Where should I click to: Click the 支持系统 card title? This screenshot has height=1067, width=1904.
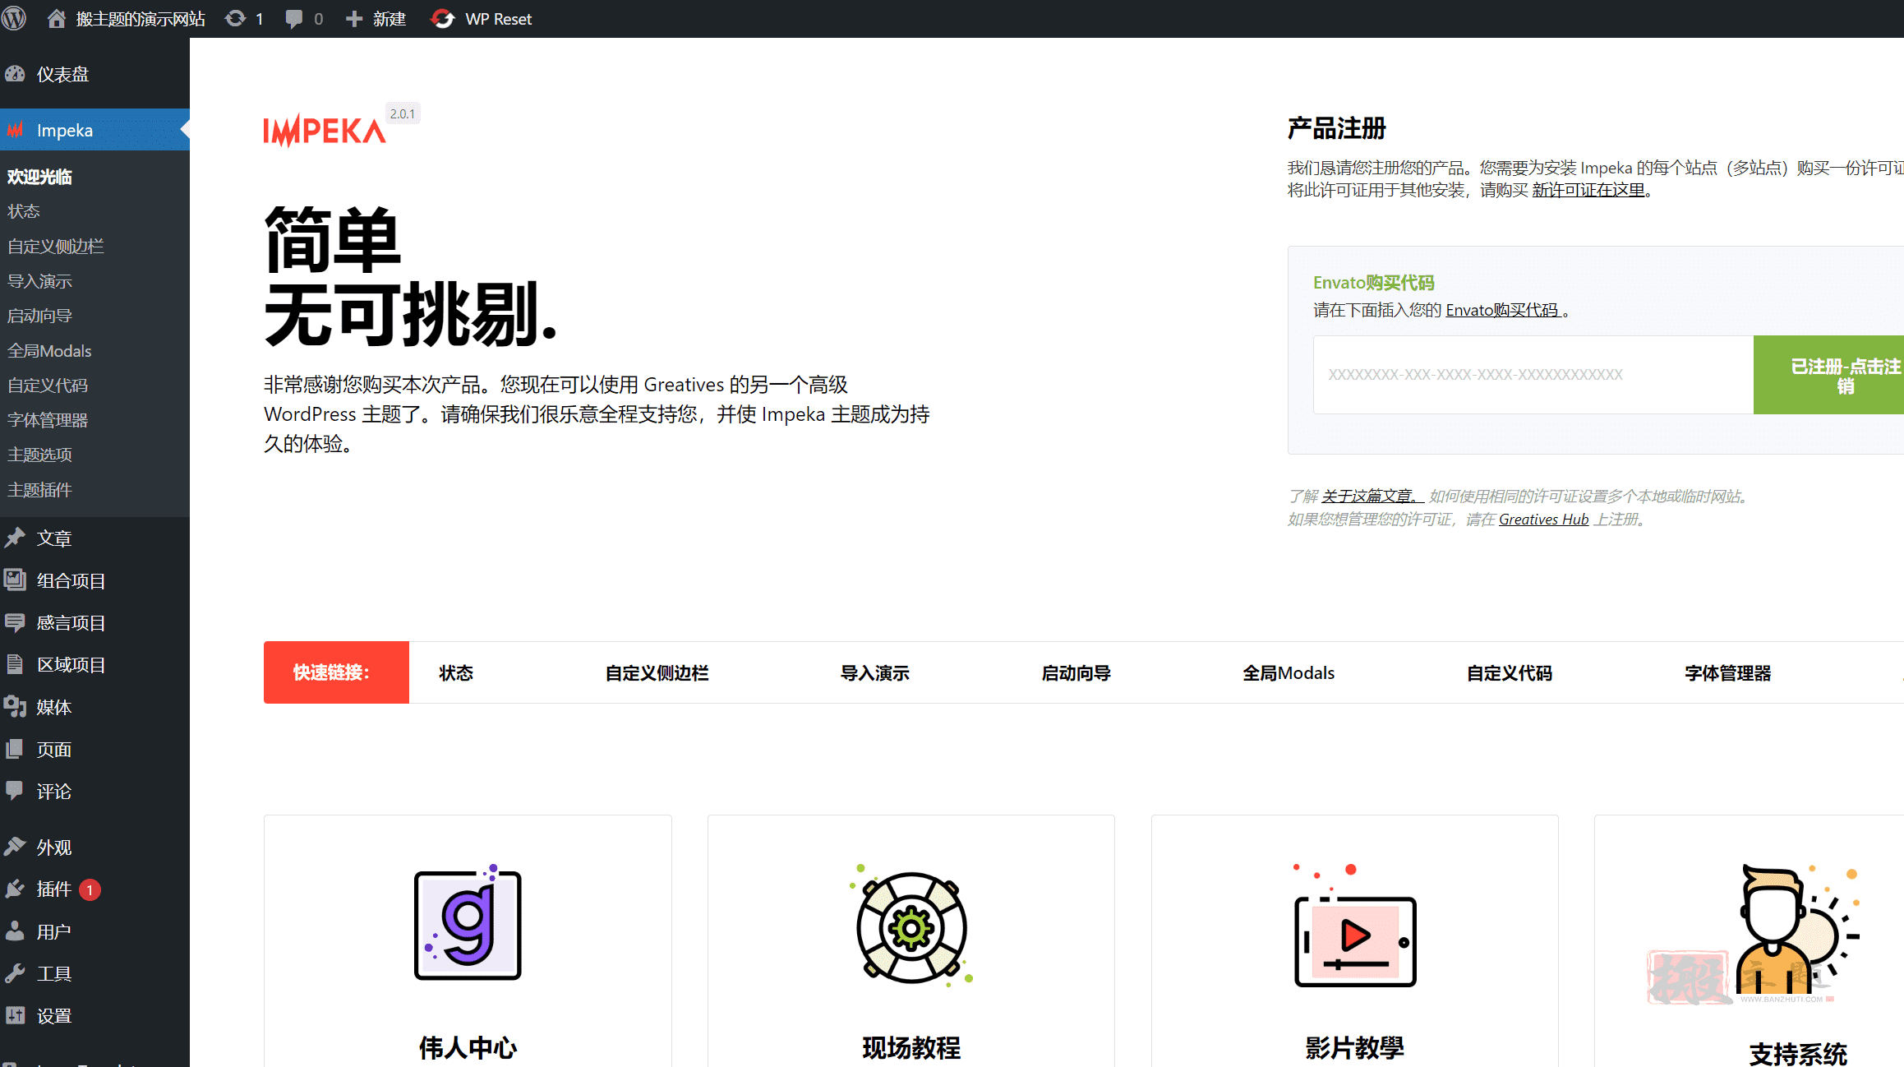click(1798, 1053)
